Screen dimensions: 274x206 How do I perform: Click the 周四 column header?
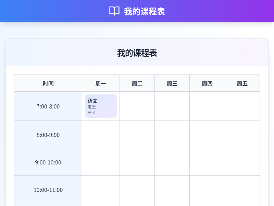pyautogui.click(x=207, y=83)
